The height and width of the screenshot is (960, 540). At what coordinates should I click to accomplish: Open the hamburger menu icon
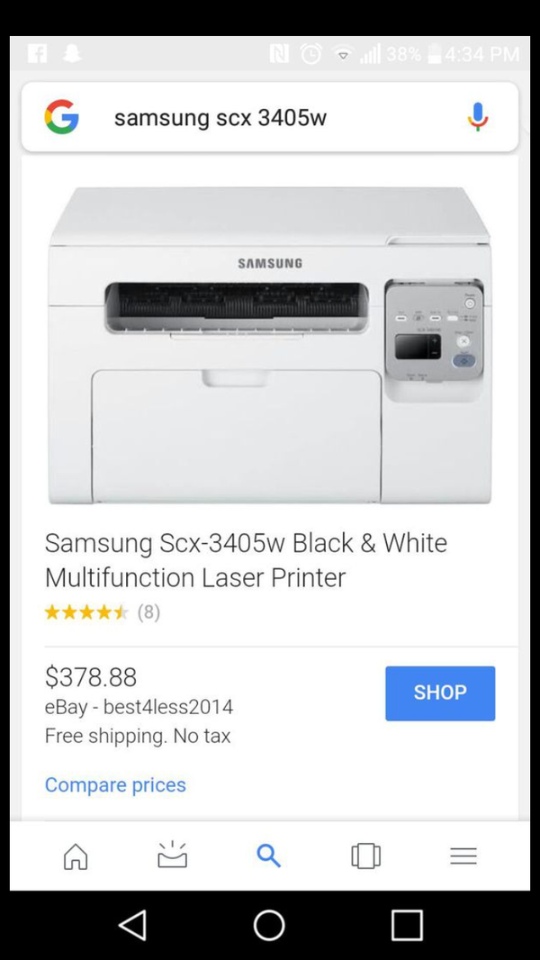click(x=463, y=856)
